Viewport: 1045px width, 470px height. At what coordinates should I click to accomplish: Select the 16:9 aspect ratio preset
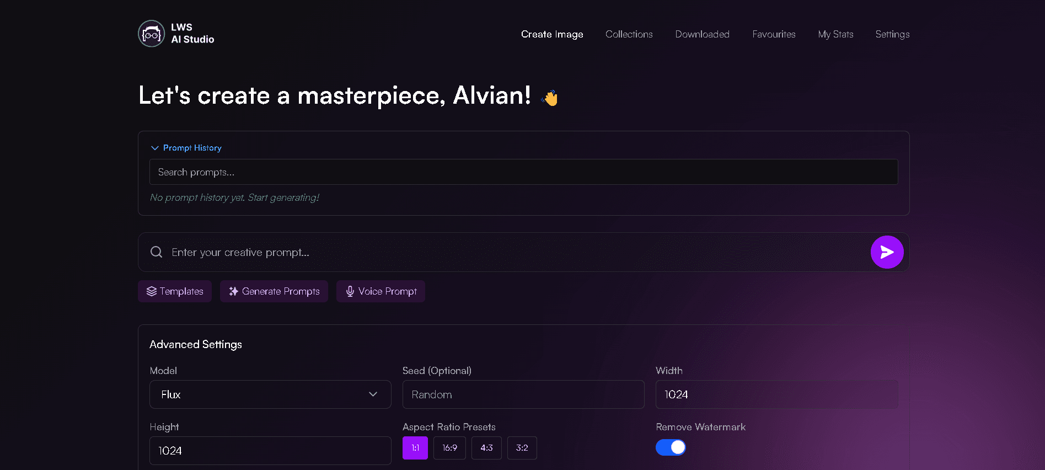[x=449, y=448]
